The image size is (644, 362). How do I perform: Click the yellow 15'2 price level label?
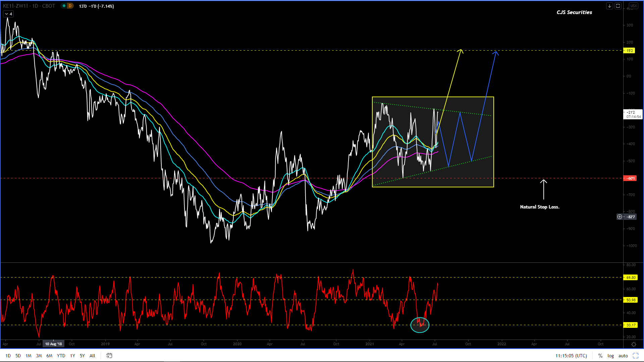tap(629, 51)
